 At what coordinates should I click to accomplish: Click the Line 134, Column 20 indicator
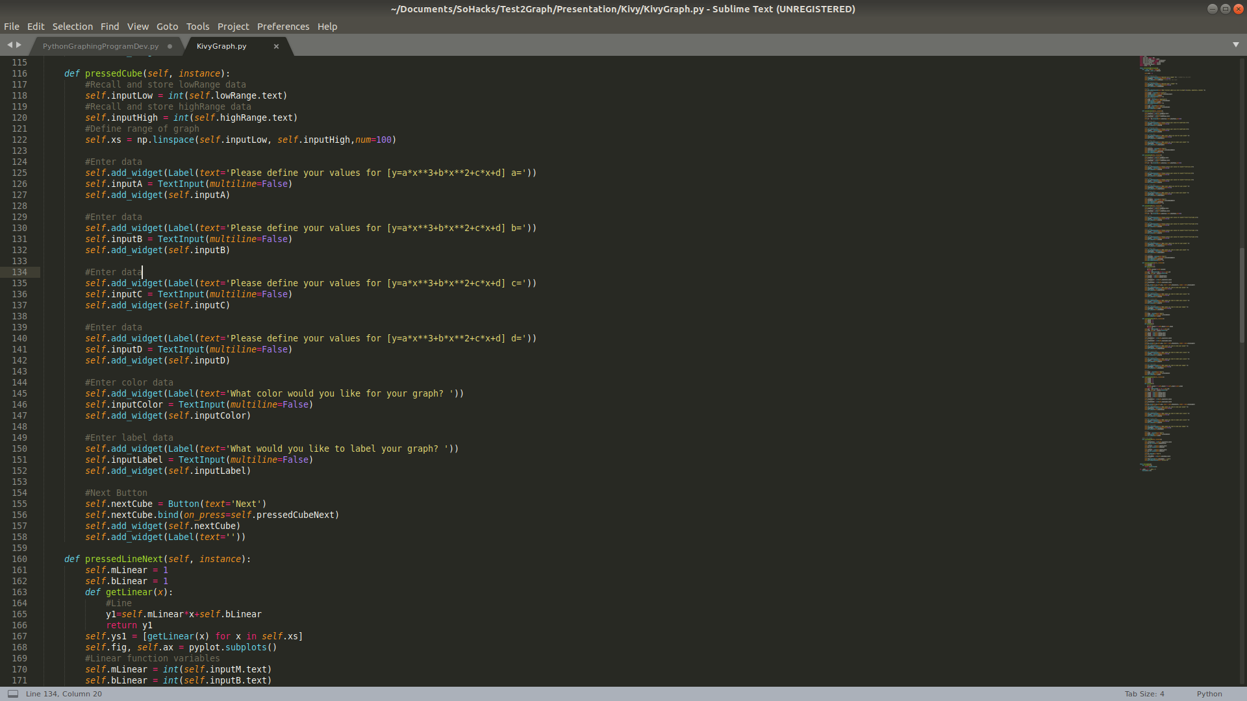pos(64,694)
